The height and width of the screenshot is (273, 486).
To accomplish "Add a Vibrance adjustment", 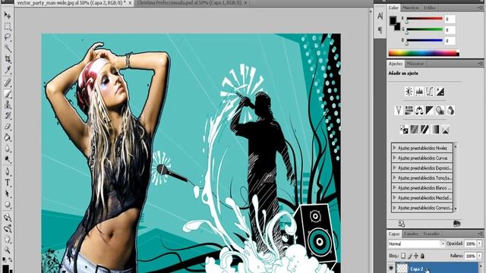I will point(399,110).
